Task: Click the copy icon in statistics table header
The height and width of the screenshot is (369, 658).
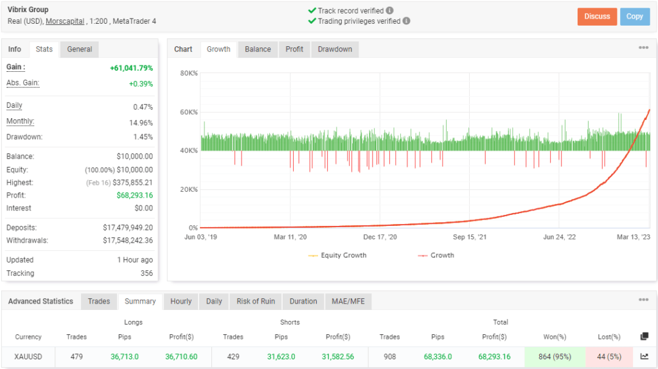Action: pyautogui.click(x=644, y=336)
